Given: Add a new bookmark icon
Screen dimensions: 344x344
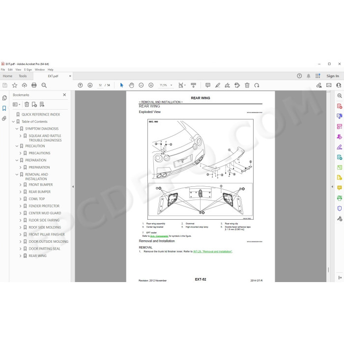Looking at the screenshot, I should [x=34, y=104].
